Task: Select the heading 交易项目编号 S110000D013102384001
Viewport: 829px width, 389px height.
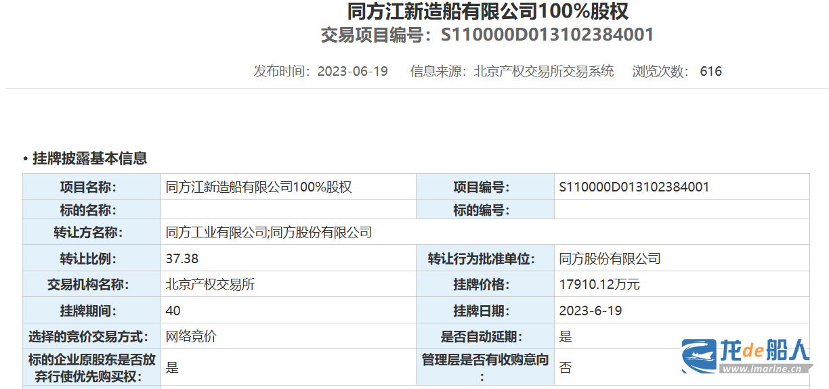Action: [x=488, y=35]
